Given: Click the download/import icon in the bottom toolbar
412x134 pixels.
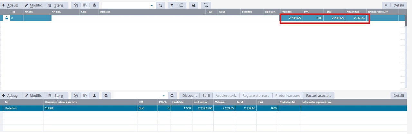Looking at the screenshot, I should coord(94,96).
